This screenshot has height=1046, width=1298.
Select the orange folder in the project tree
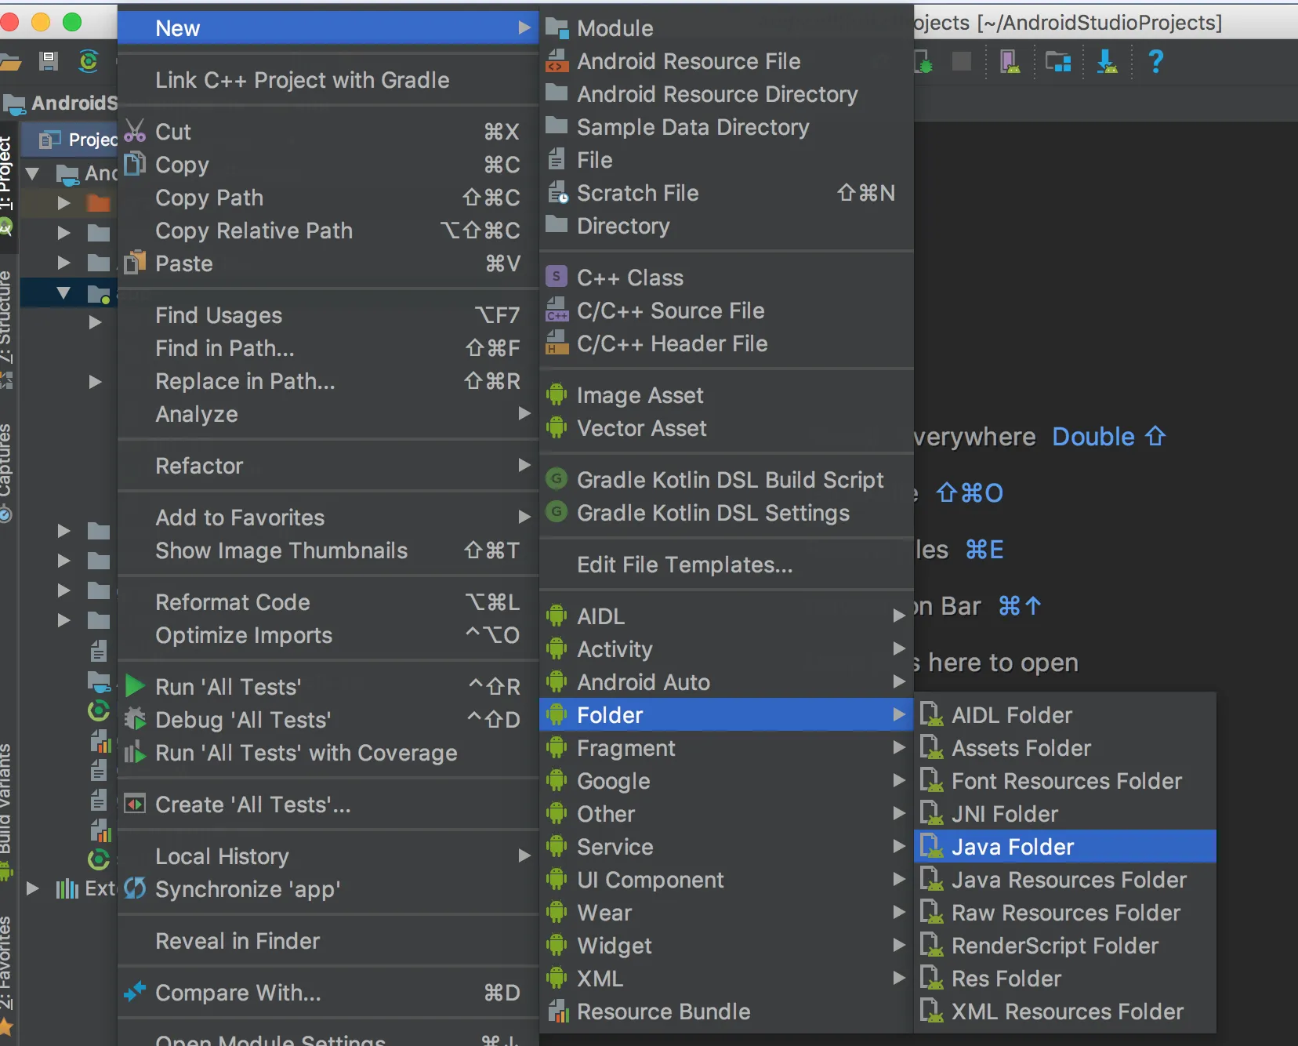pyautogui.click(x=98, y=203)
